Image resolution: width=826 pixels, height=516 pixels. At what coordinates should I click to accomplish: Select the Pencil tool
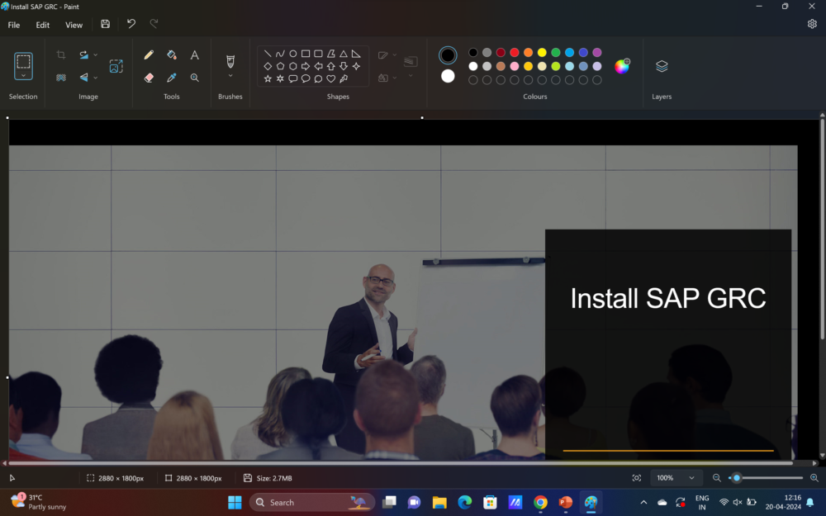click(x=149, y=55)
